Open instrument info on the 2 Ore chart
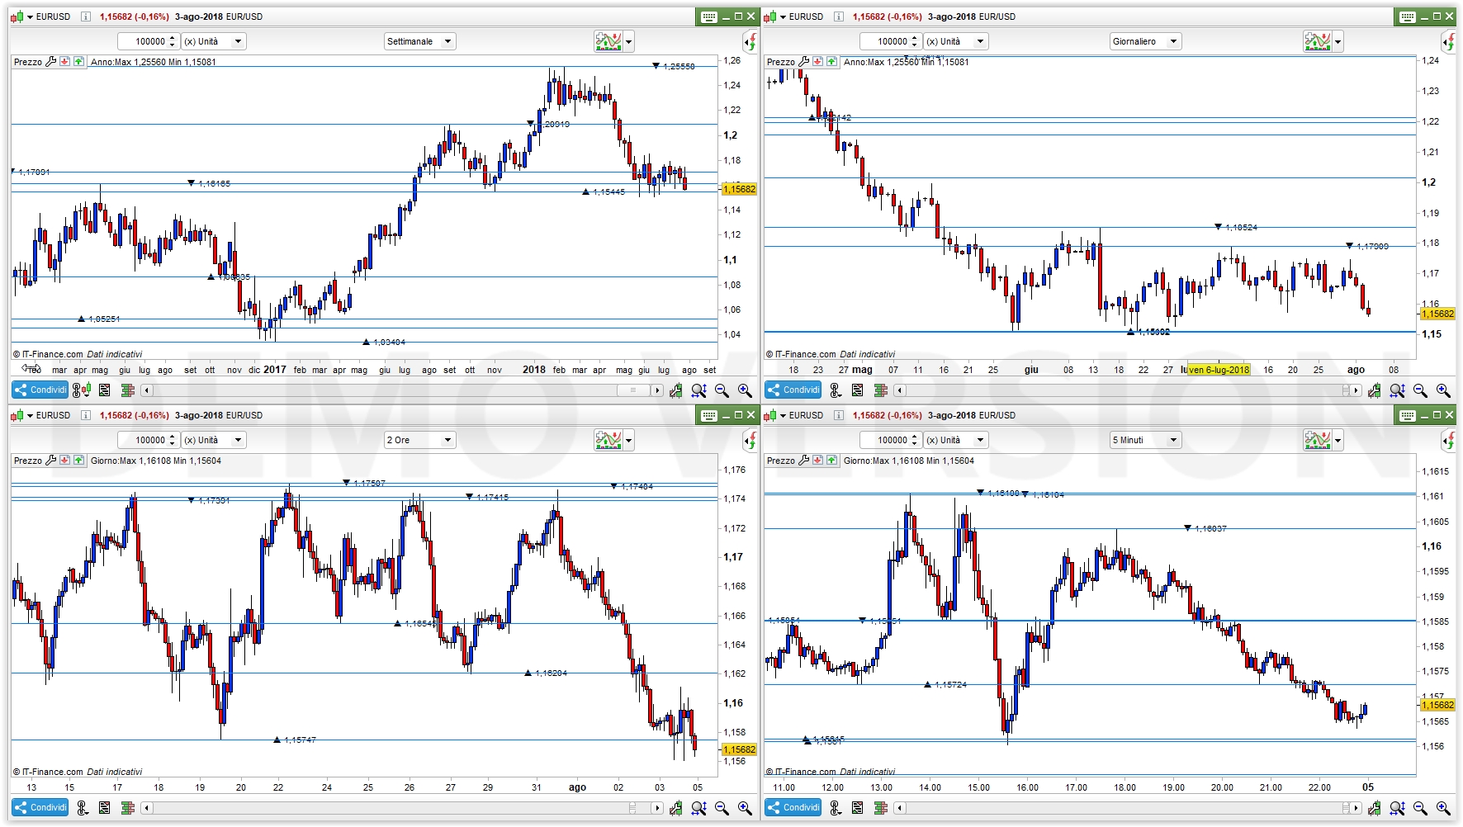 tap(86, 415)
